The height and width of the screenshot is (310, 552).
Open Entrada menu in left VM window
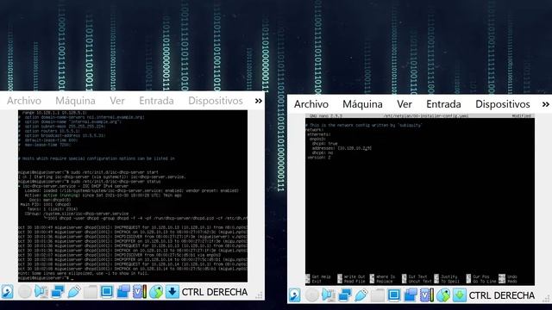pos(156,101)
